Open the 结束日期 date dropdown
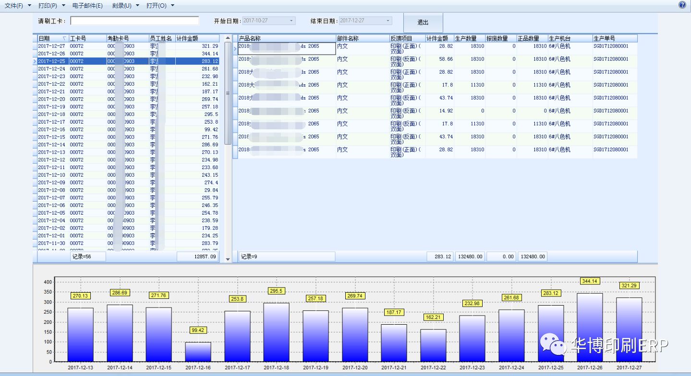 tap(388, 21)
